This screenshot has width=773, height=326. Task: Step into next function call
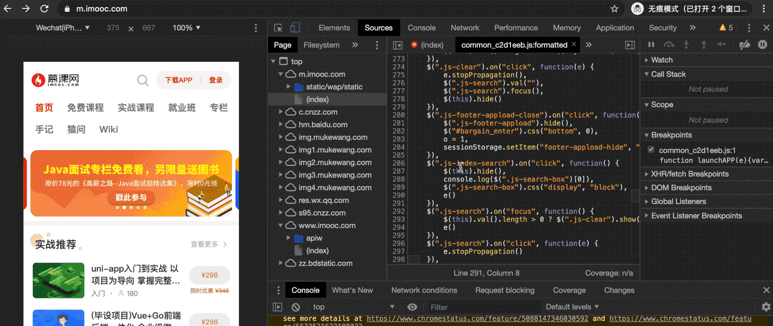[x=686, y=44]
